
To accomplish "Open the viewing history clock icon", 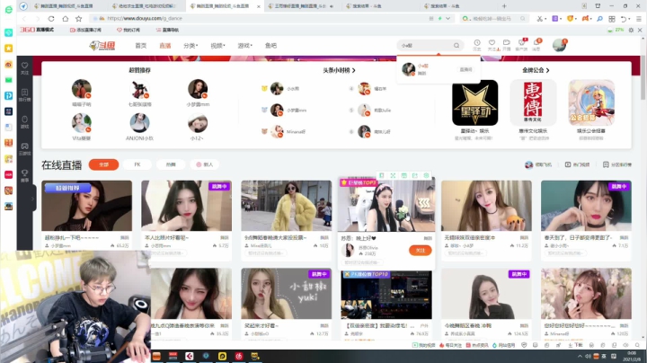I will click(x=477, y=45).
